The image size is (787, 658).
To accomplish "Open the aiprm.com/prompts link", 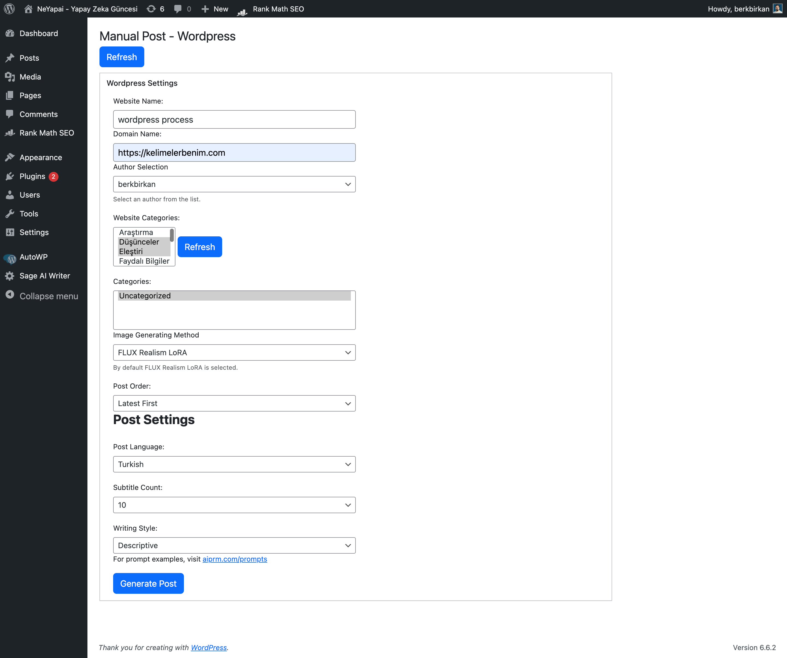I will (x=235, y=559).
